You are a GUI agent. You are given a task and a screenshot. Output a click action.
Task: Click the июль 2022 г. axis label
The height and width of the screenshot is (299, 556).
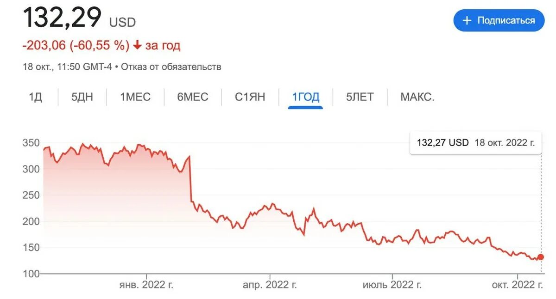pos(393,285)
